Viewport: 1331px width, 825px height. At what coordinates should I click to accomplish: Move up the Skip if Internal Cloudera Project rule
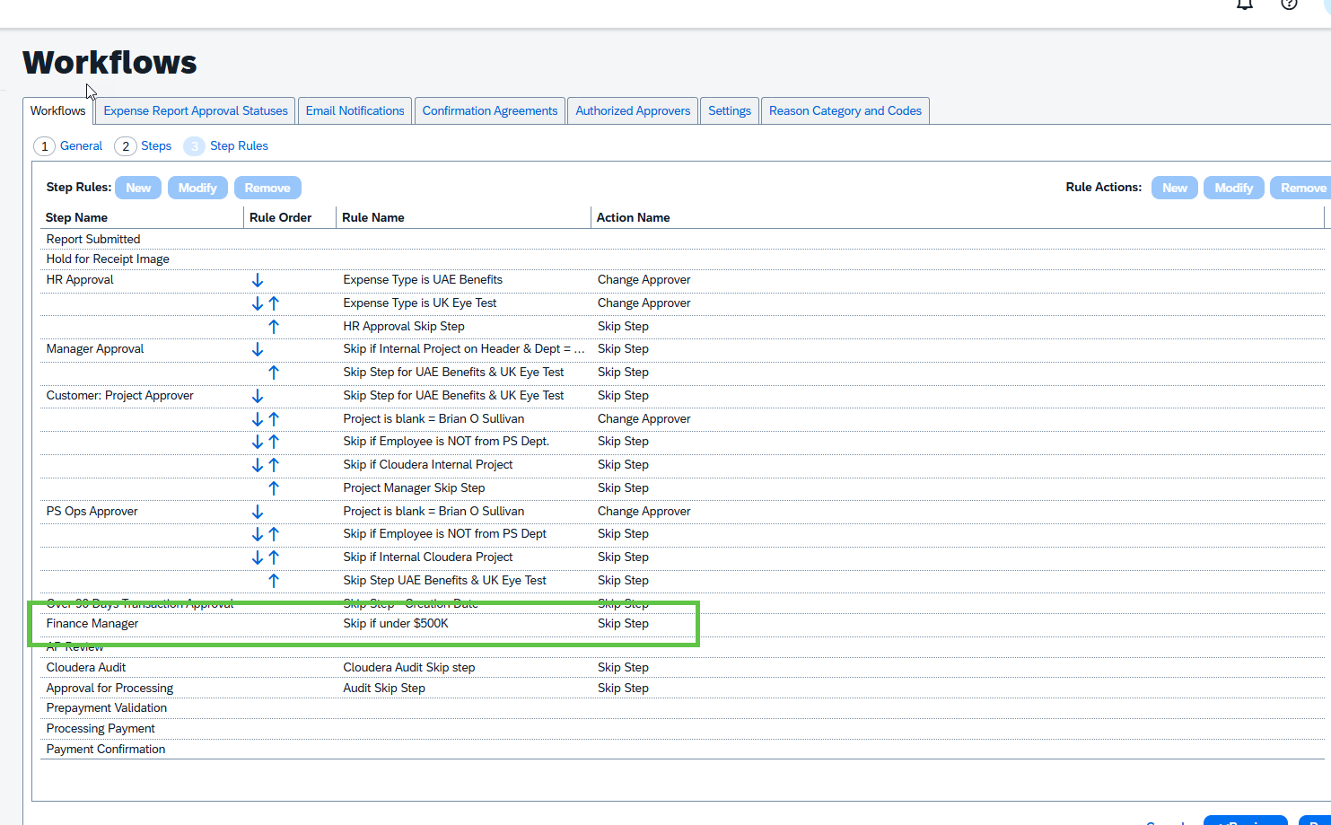(x=274, y=557)
